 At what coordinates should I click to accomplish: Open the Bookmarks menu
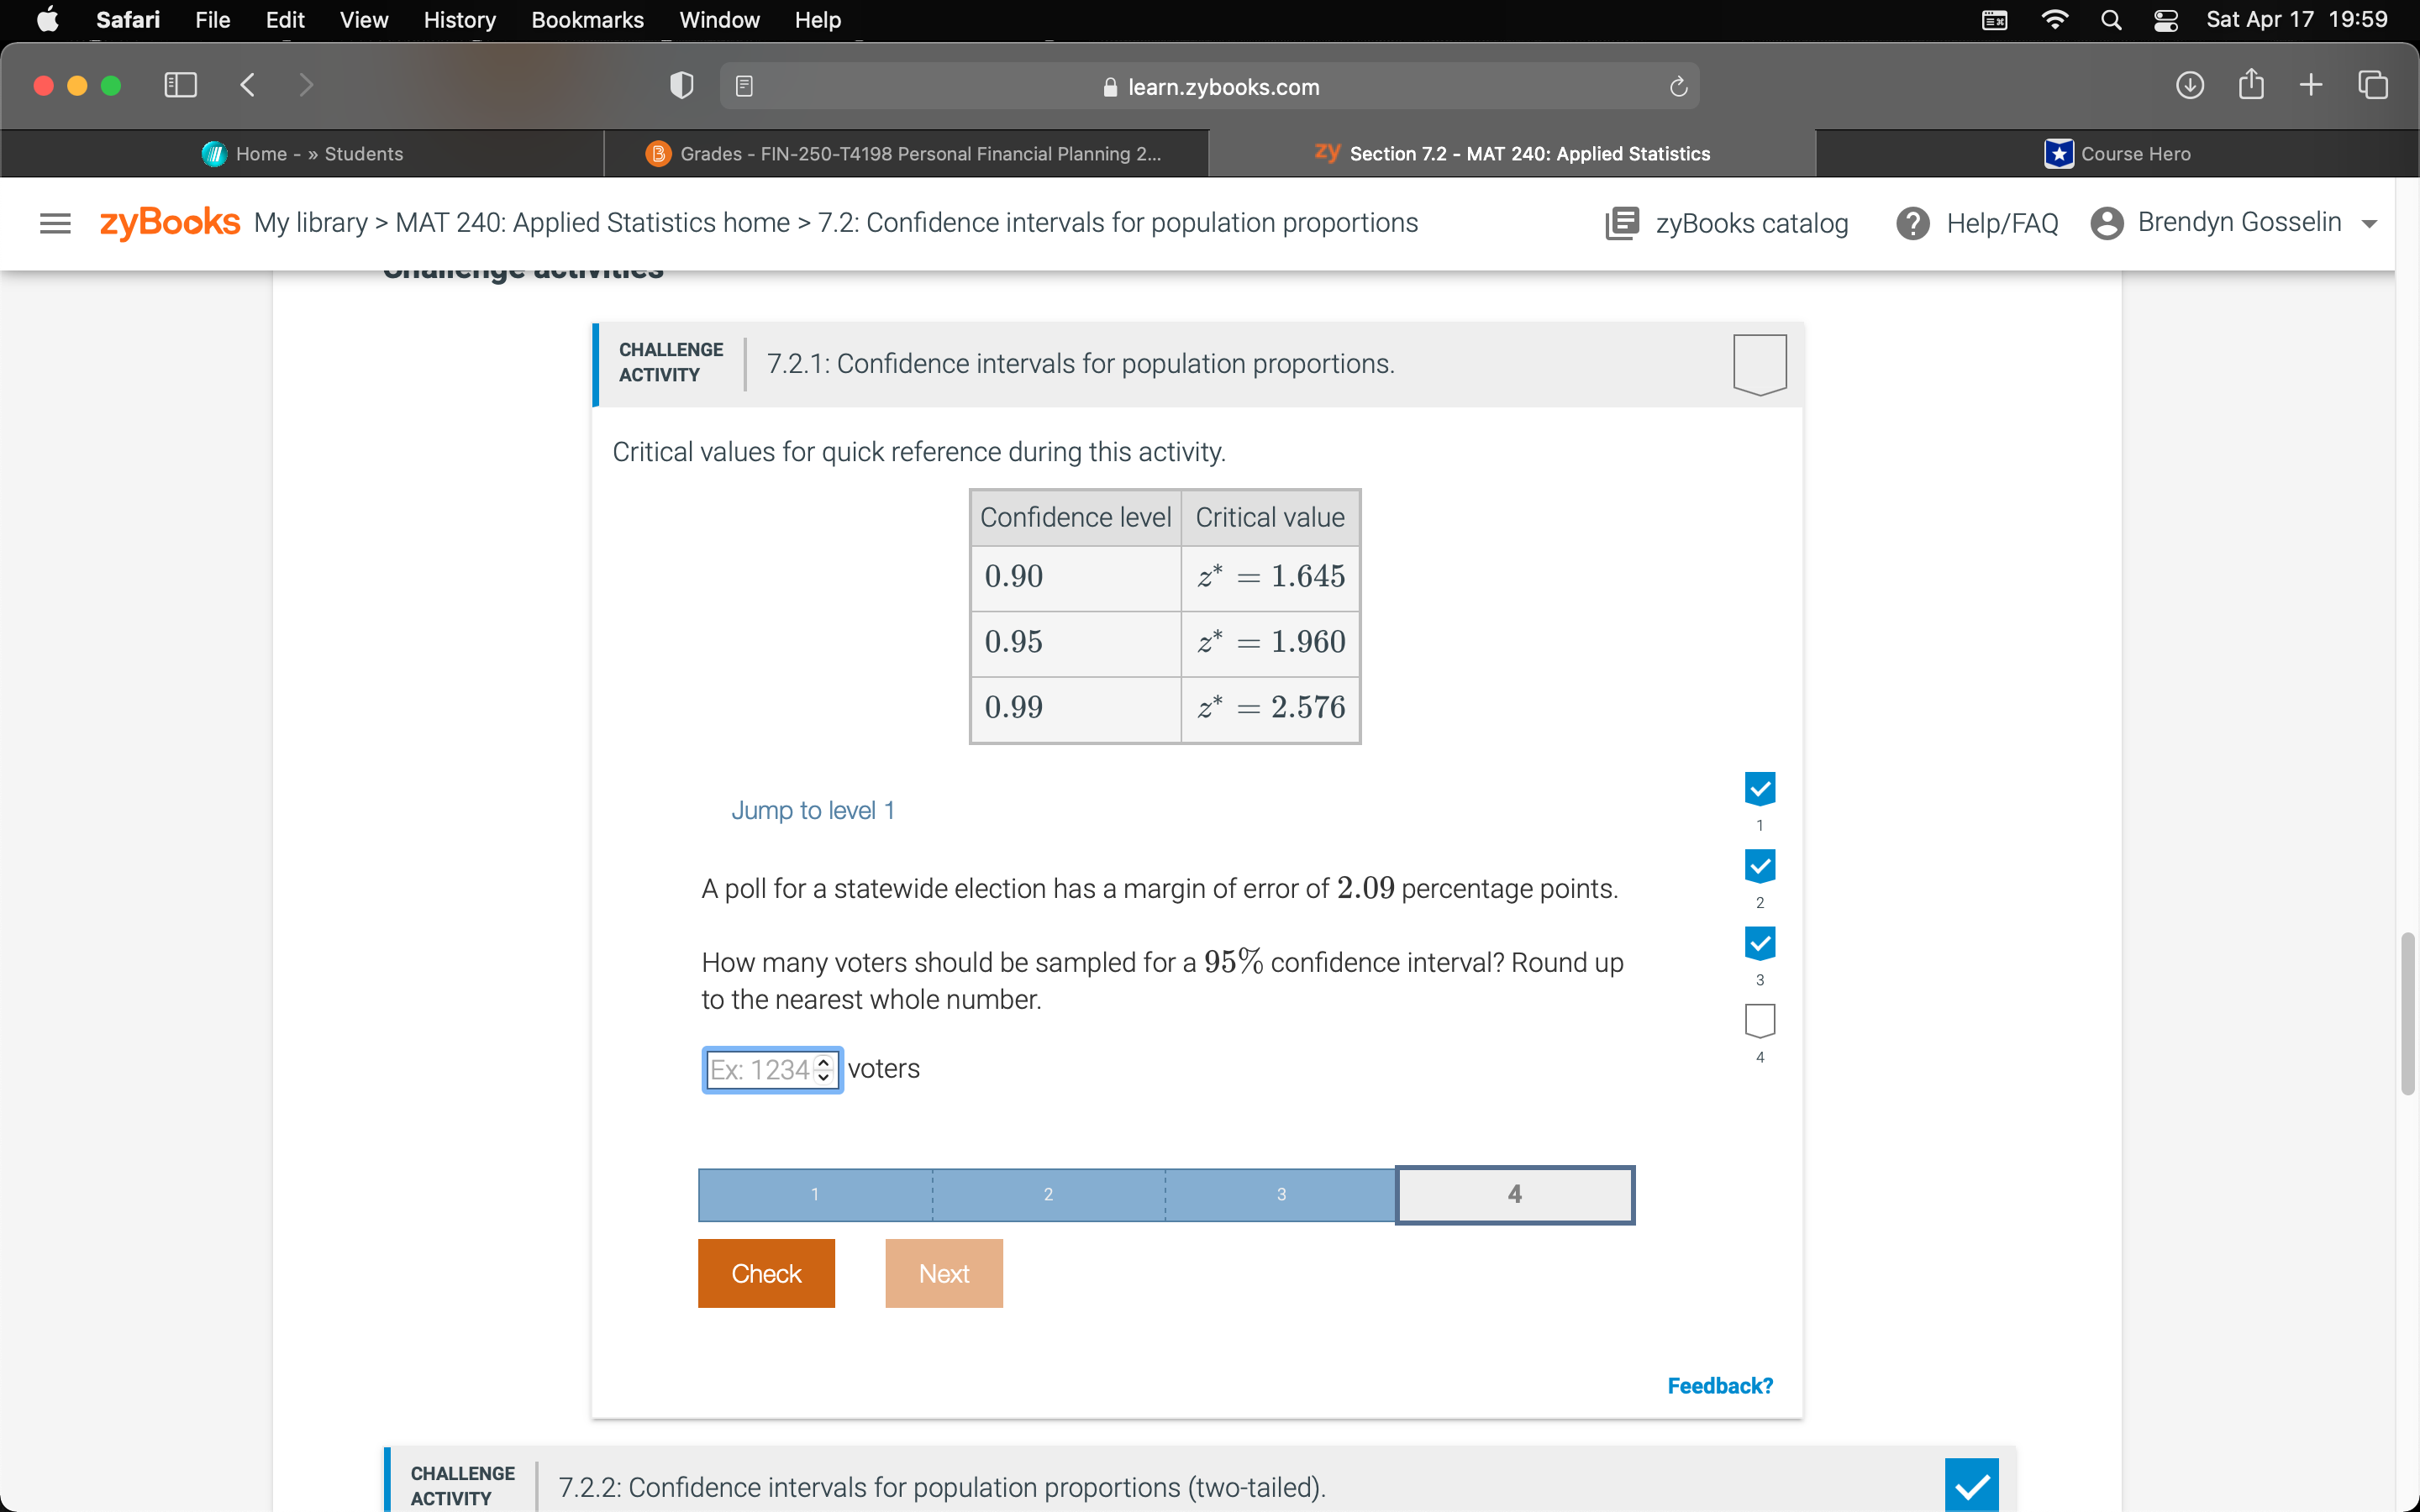tap(587, 20)
